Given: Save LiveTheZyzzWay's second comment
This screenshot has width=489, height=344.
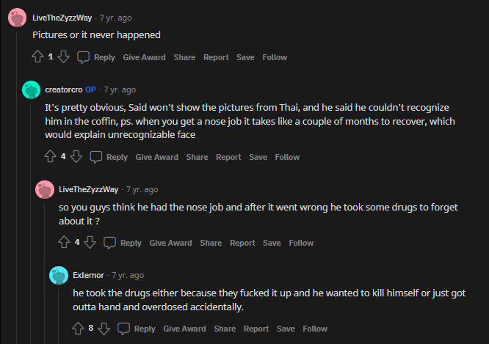Looking at the screenshot, I should click(272, 243).
